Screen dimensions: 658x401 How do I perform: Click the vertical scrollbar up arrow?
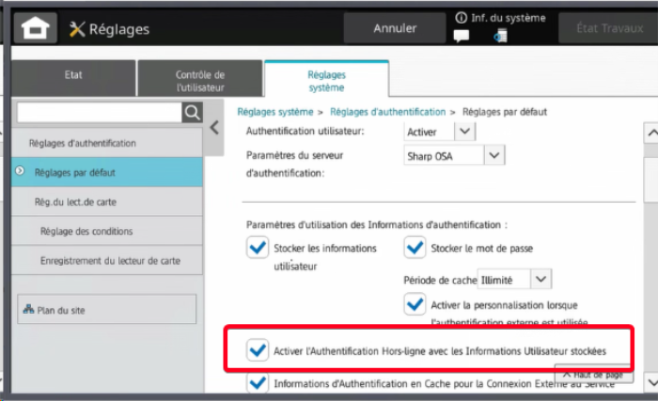click(x=650, y=133)
